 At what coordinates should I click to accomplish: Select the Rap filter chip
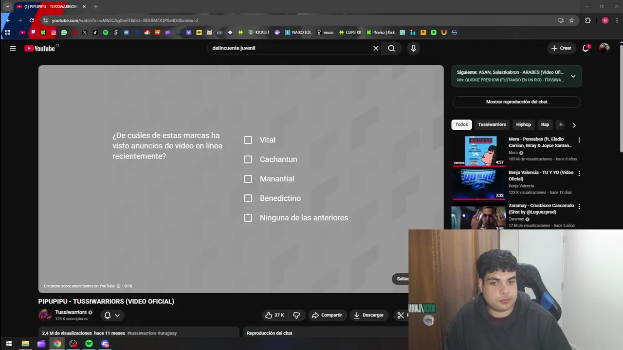(x=545, y=124)
